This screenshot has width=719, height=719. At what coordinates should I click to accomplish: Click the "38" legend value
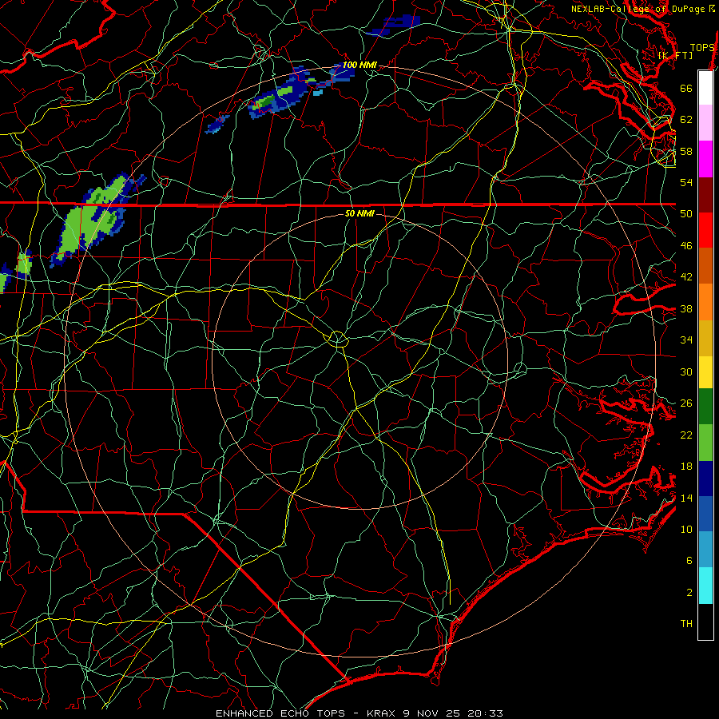686,309
